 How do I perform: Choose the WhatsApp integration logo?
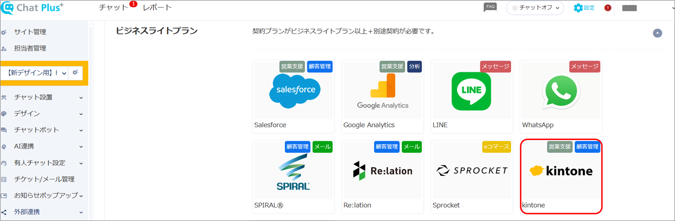561,92
